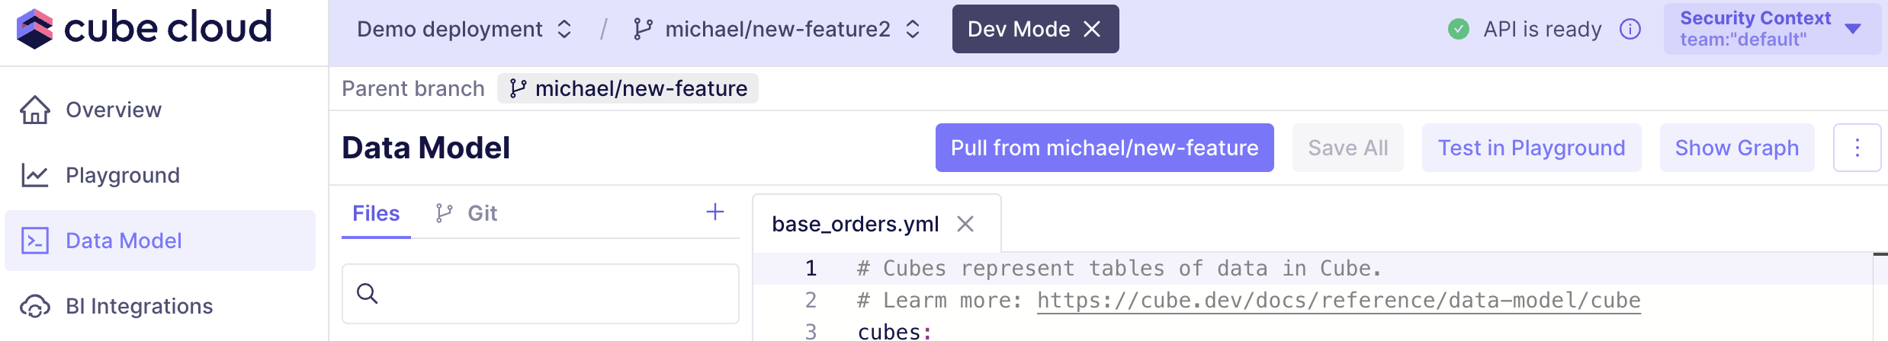The height and width of the screenshot is (341, 1888).
Task: Click Test in Playground button
Action: tap(1531, 148)
